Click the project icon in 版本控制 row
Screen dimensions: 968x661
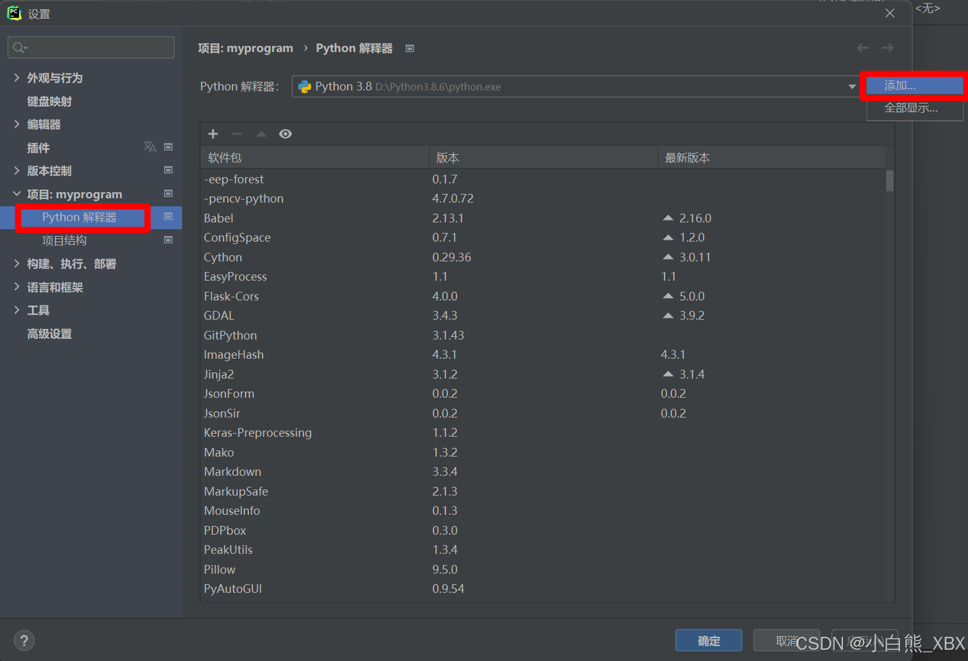pos(168,170)
